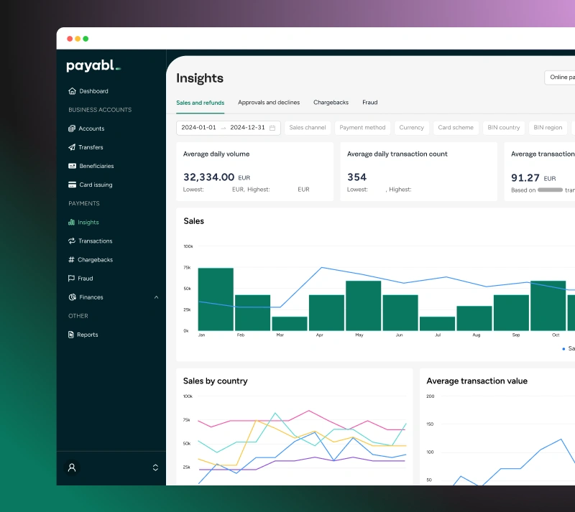
Task: Click the Chargebacks hash icon
Action: [x=71, y=260]
